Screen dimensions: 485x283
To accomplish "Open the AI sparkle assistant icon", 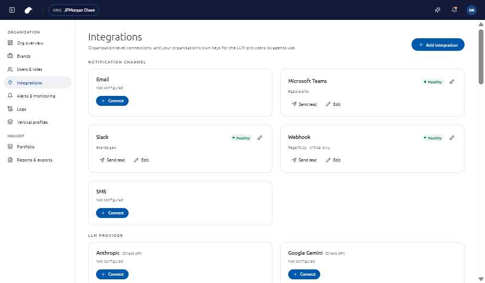I will coord(437,10).
